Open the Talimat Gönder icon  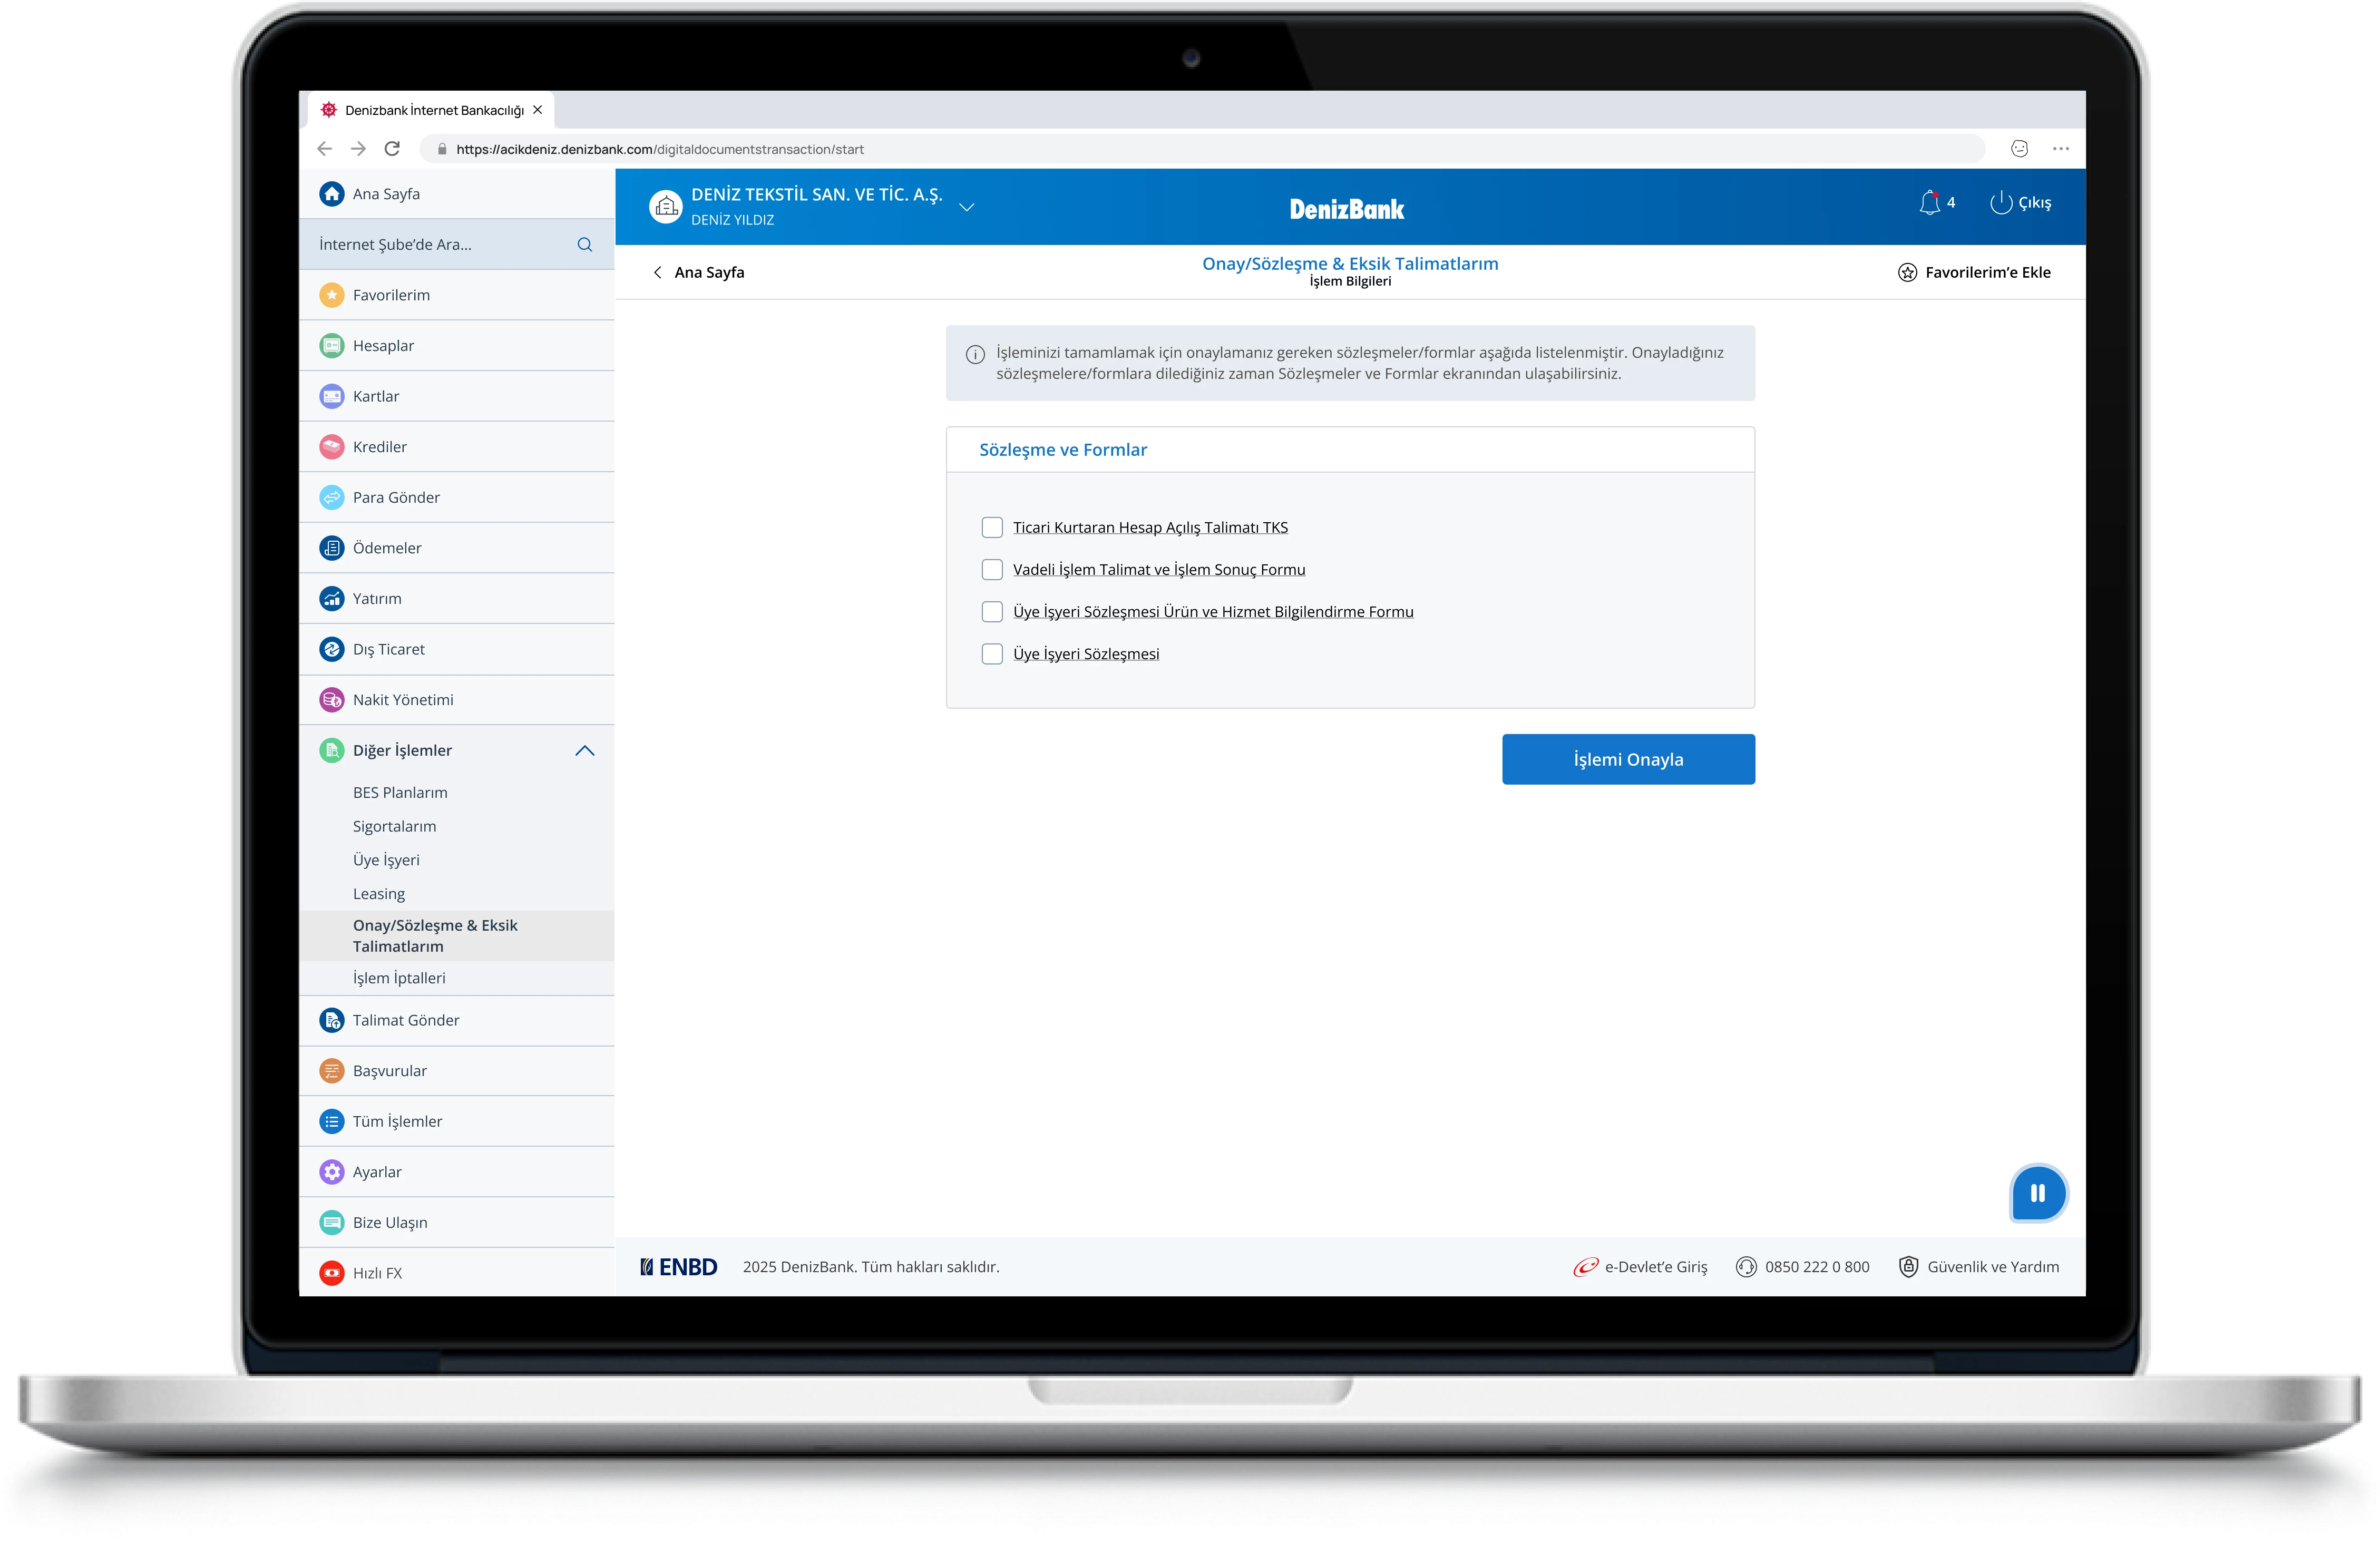[332, 1020]
